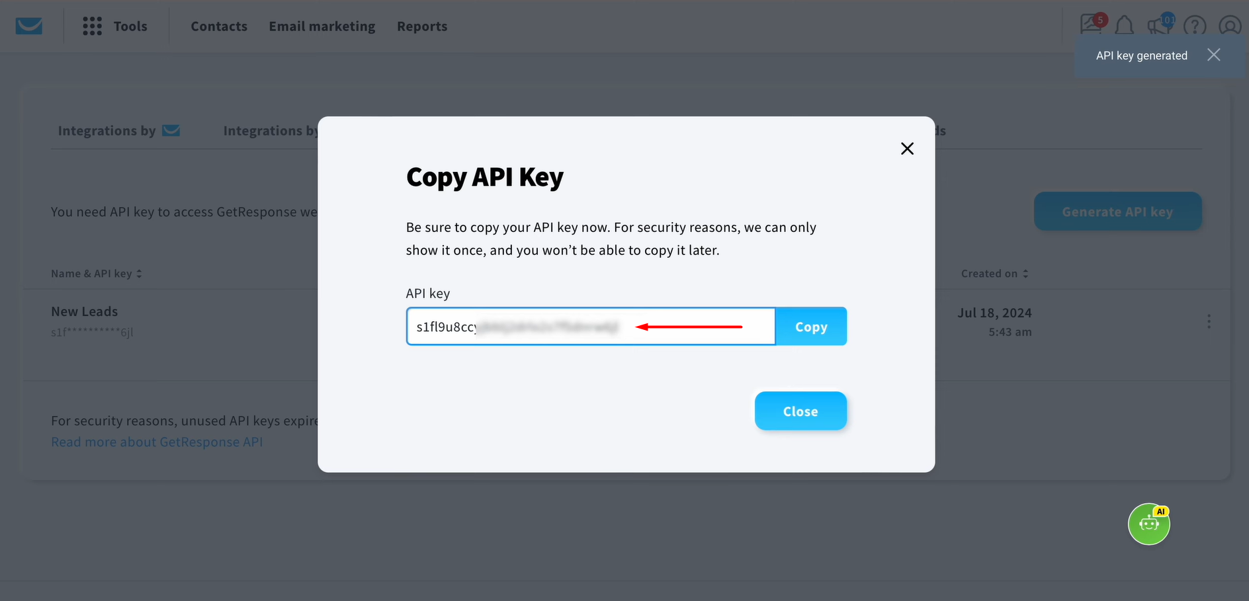Image resolution: width=1249 pixels, height=601 pixels.
Task: Launch the green AI chat assistant
Action: click(1148, 524)
